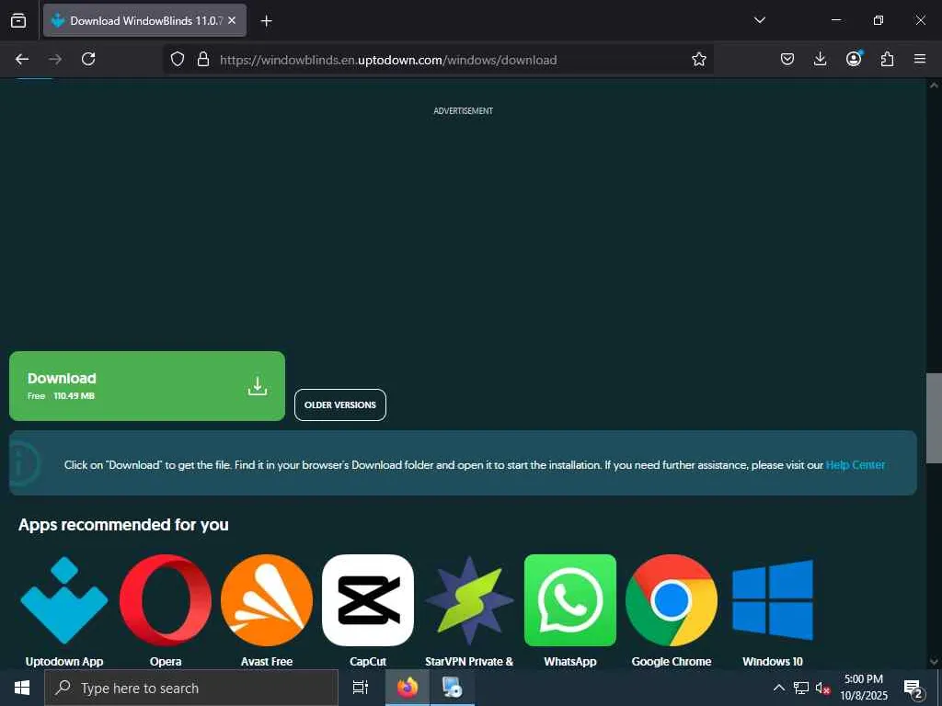Screen dimensions: 942x706
Task: Open the notifications action center
Action: tap(913, 689)
